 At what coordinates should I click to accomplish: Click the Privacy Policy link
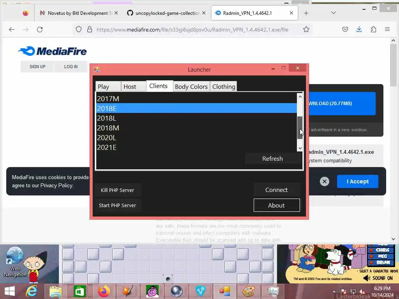coord(56,185)
